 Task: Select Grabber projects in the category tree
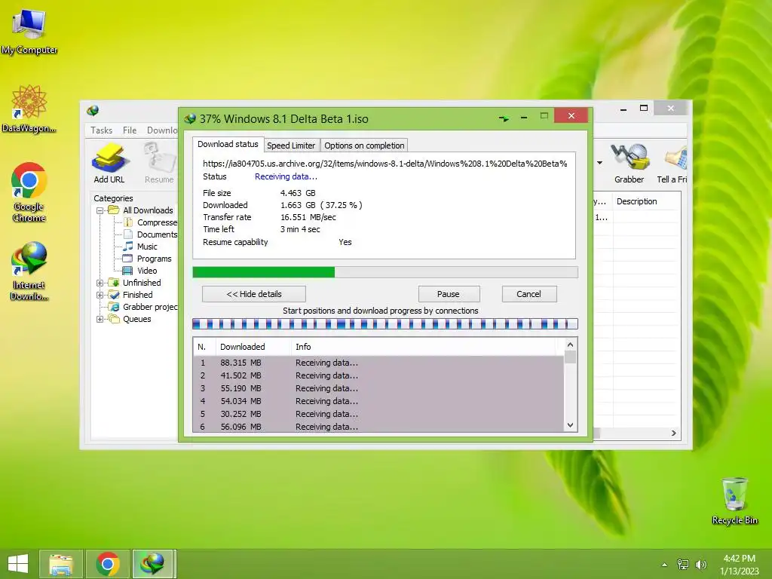pyautogui.click(x=143, y=307)
